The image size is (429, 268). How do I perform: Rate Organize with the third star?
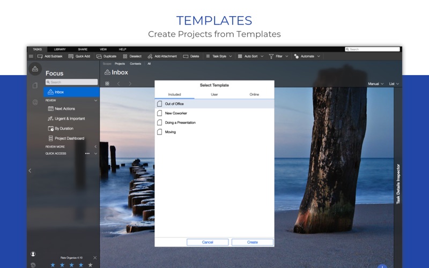click(71, 265)
